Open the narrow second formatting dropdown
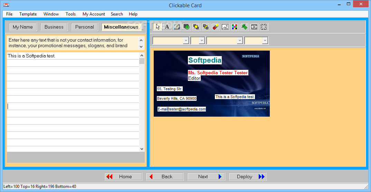The image size is (371, 192). (x=198, y=41)
